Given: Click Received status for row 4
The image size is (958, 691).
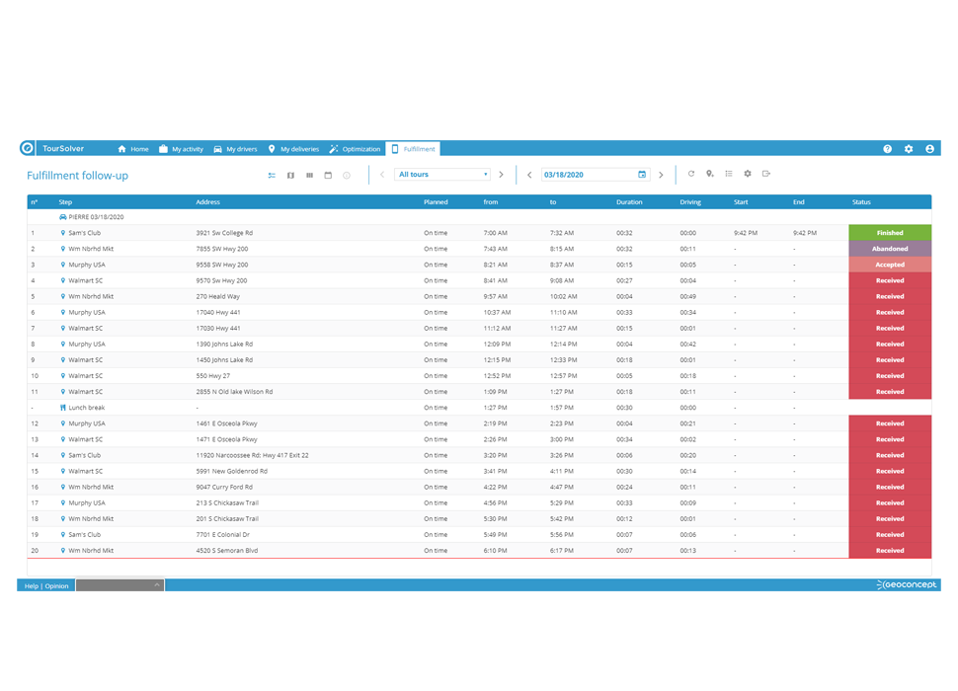Looking at the screenshot, I should click(890, 280).
